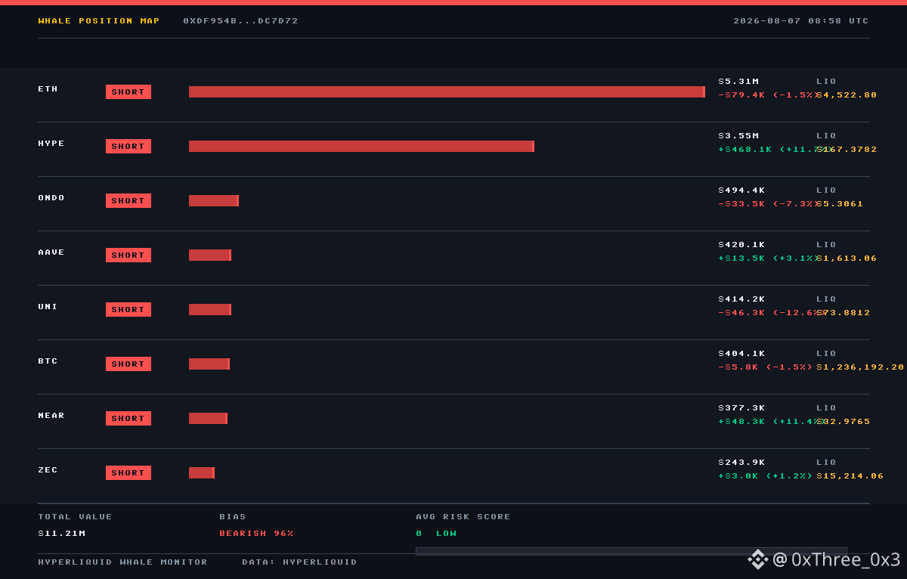Screen dimensions: 907x579
Task: Click the HYPERLIQUID WHALE MONITOR footer text
Action: pos(122,562)
